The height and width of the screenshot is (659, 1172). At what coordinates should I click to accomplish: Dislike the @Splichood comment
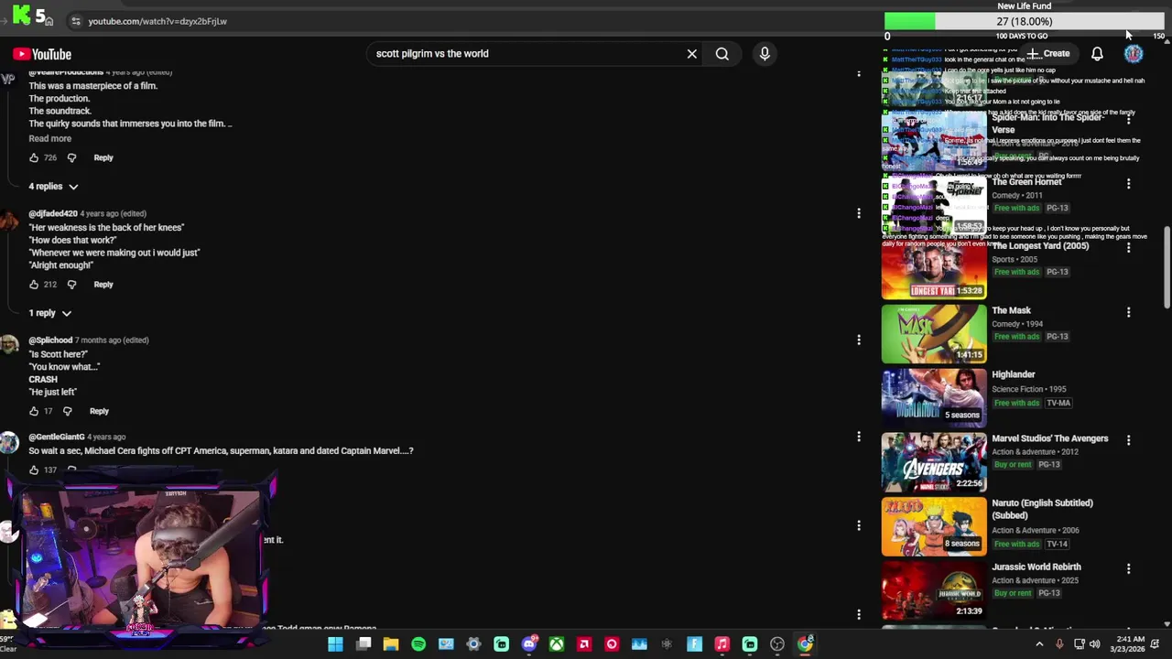click(67, 411)
